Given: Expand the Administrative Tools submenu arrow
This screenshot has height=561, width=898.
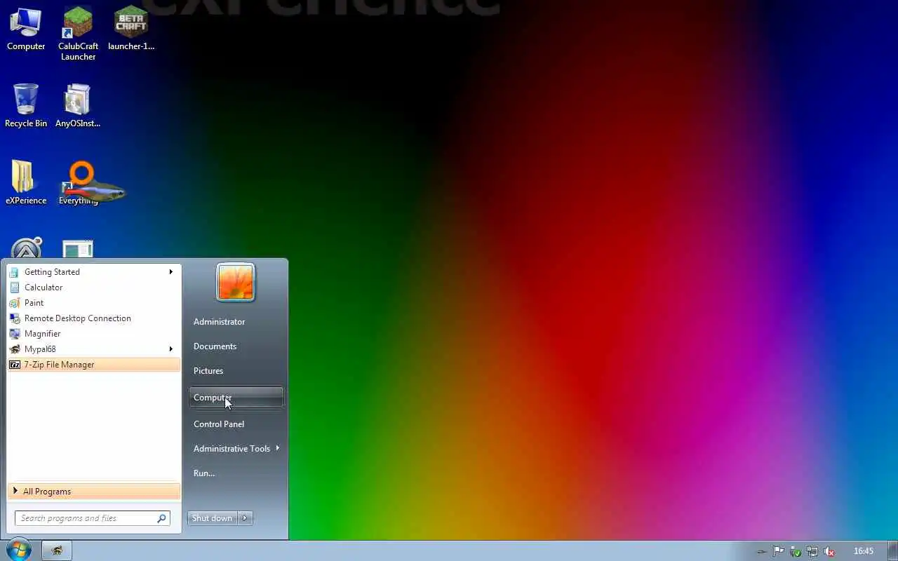Looking at the screenshot, I should (277, 448).
